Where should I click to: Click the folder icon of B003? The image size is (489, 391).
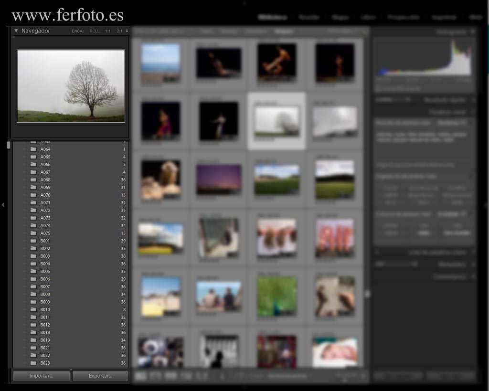coord(33,256)
